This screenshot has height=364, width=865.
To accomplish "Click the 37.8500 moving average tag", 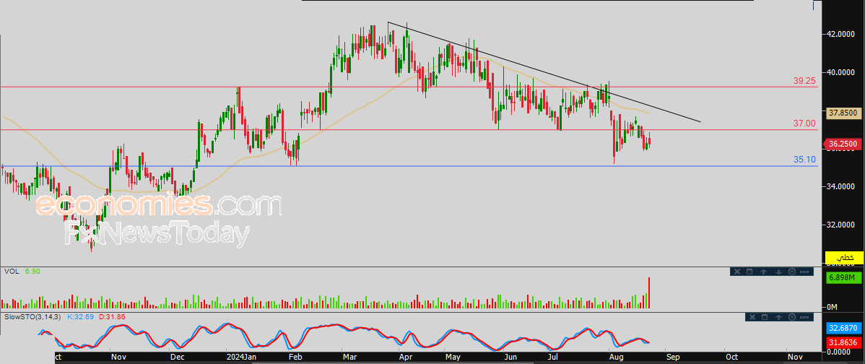I will pos(843,113).
